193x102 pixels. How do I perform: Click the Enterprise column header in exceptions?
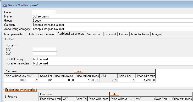21,97
